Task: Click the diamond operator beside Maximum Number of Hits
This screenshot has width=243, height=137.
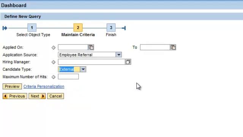Action: [x=54, y=77]
